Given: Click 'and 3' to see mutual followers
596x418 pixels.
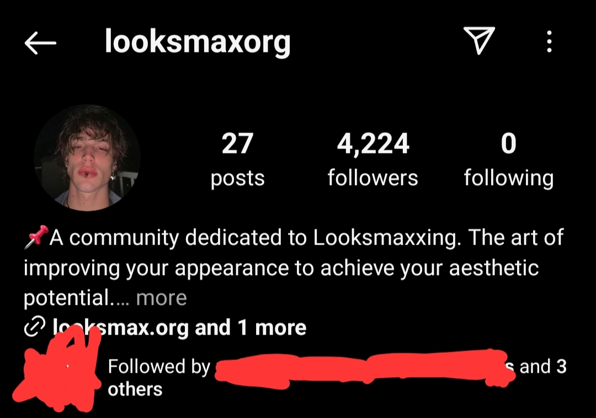Looking at the screenshot, I should coord(543,367).
